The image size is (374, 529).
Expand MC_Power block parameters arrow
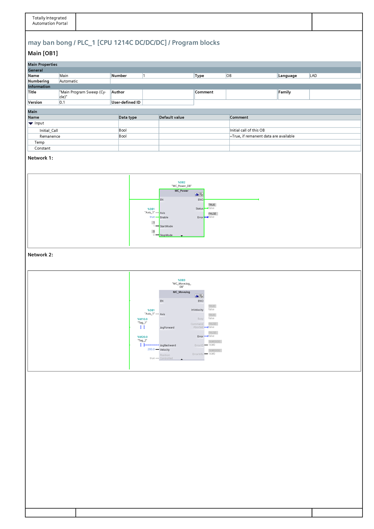(x=182, y=236)
